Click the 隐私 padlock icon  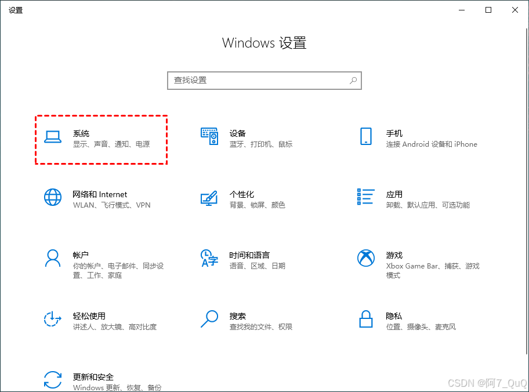(x=365, y=319)
